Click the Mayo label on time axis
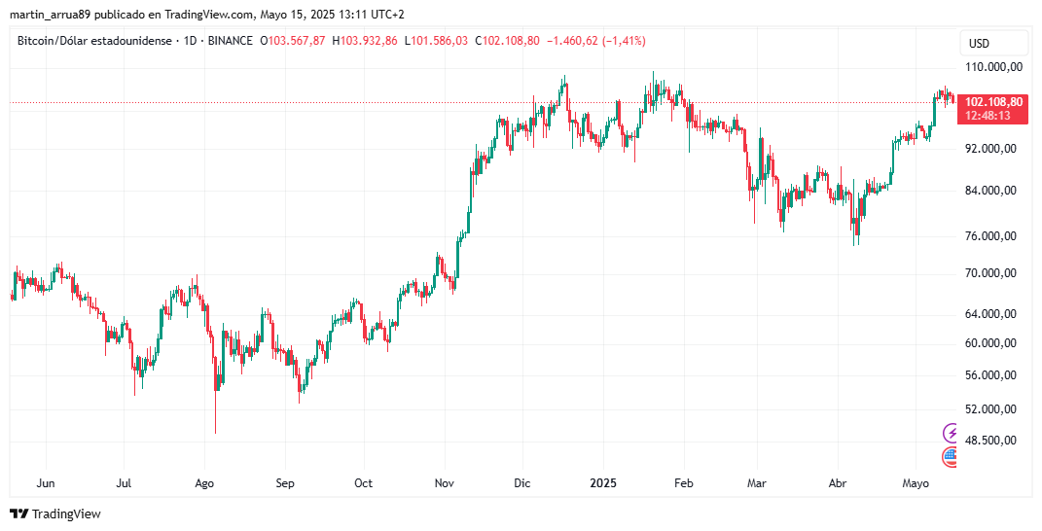The width and height of the screenshot is (1042, 531). (x=916, y=483)
